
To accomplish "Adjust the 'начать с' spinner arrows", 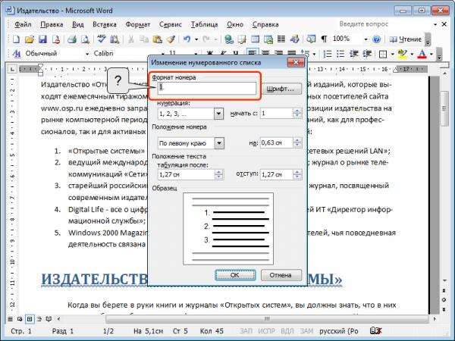I will tap(297, 113).
